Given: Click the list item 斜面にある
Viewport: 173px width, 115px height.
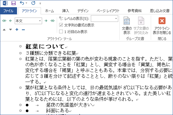Looking at the screenshot, I should click(57, 111).
